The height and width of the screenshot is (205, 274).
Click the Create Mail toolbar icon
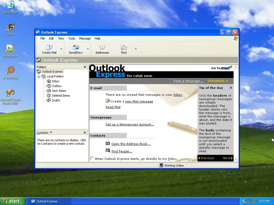pyautogui.click(x=49, y=49)
